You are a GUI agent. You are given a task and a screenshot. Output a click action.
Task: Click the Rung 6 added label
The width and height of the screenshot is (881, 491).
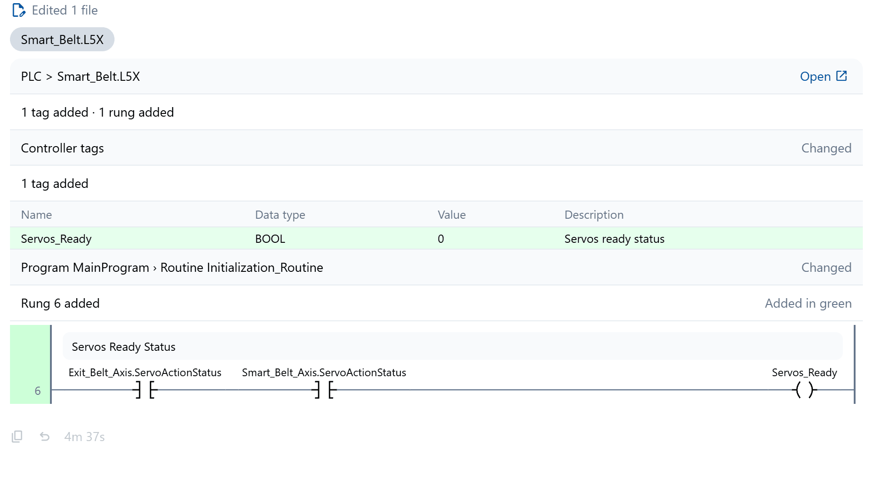pyautogui.click(x=60, y=303)
